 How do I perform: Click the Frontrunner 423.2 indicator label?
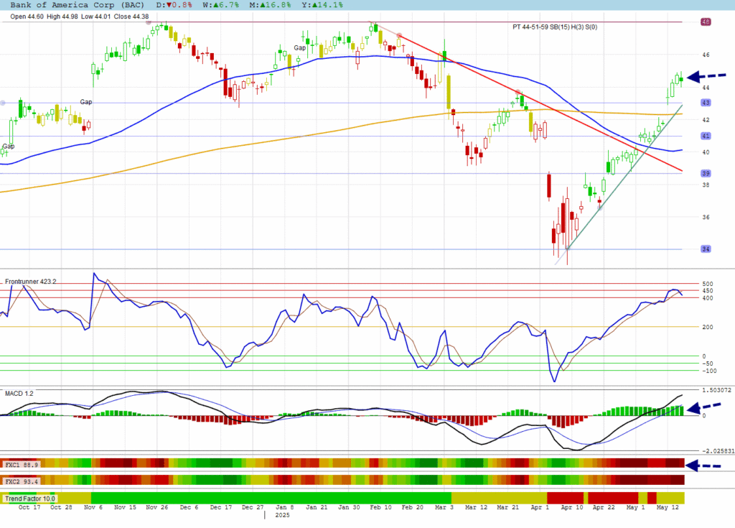30,282
